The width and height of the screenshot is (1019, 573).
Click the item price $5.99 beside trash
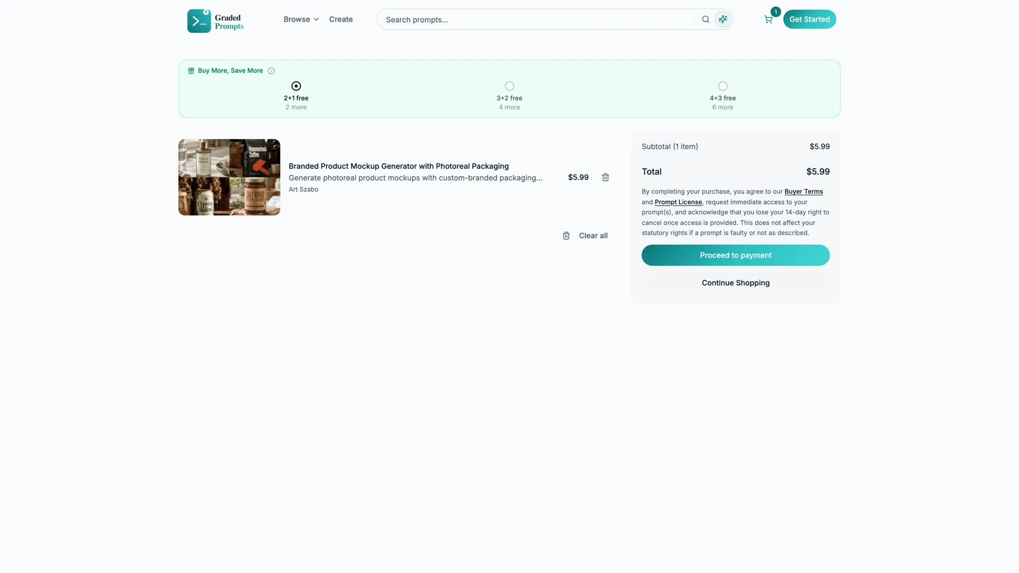click(x=578, y=177)
